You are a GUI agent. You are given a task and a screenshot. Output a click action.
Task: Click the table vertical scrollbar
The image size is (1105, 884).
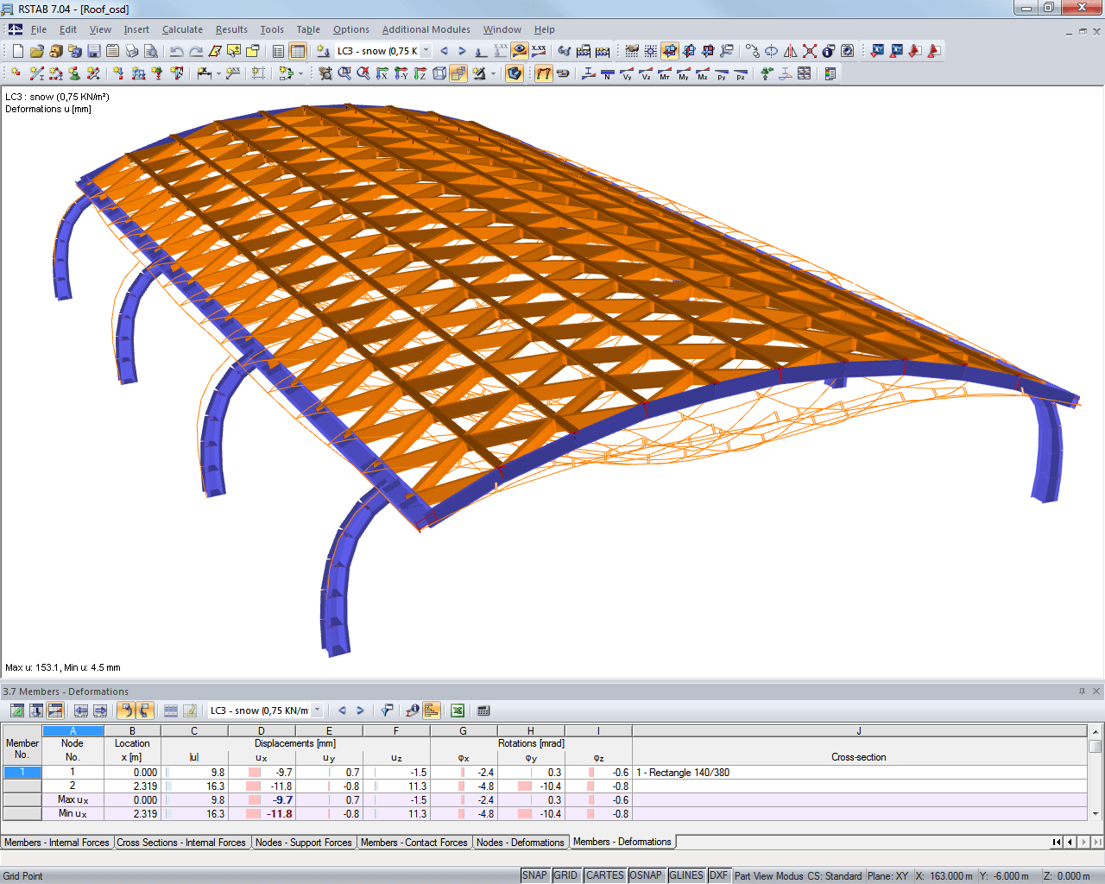[x=1096, y=773]
